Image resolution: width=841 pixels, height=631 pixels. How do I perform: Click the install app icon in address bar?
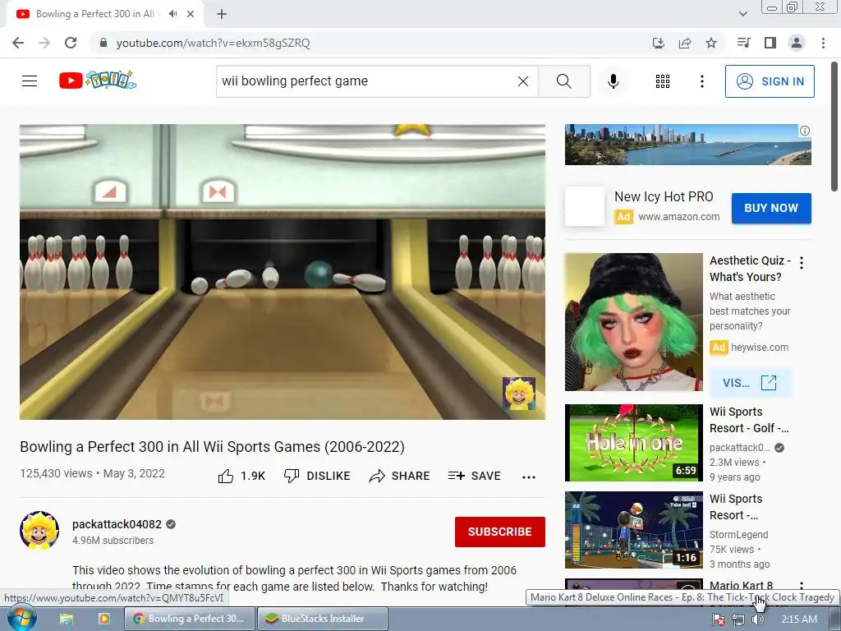click(x=658, y=43)
